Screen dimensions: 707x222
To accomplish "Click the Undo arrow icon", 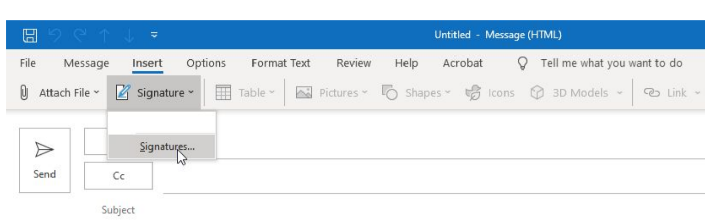I will tap(55, 36).
